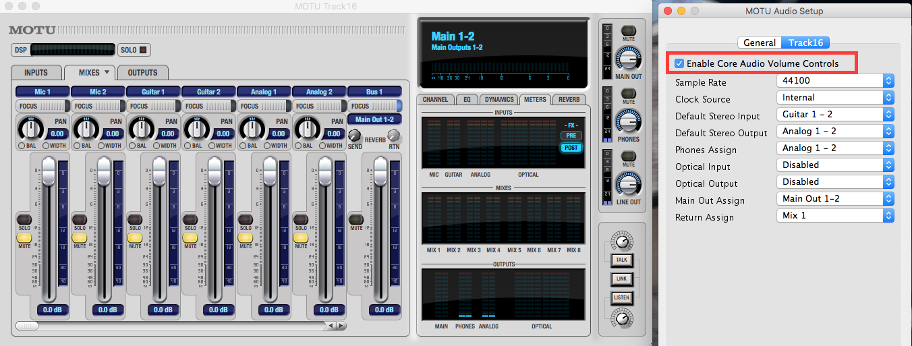The width and height of the screenshot is (912, 346).
Task: Toggle mute on Guitar 2 channel
Action: [x=190, y=237]
